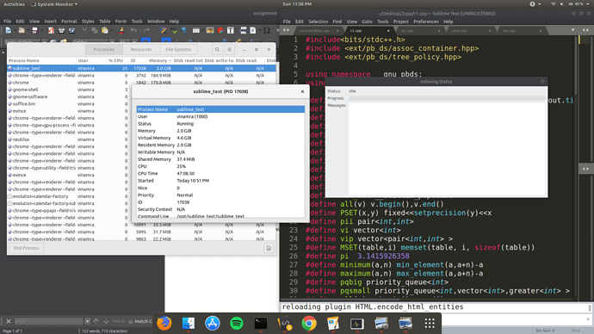Open the system status menu with battery indicator
Screen dimensions: 594x334
click(572, 4)
